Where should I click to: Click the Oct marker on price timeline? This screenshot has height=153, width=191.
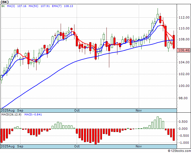point(77,110)
